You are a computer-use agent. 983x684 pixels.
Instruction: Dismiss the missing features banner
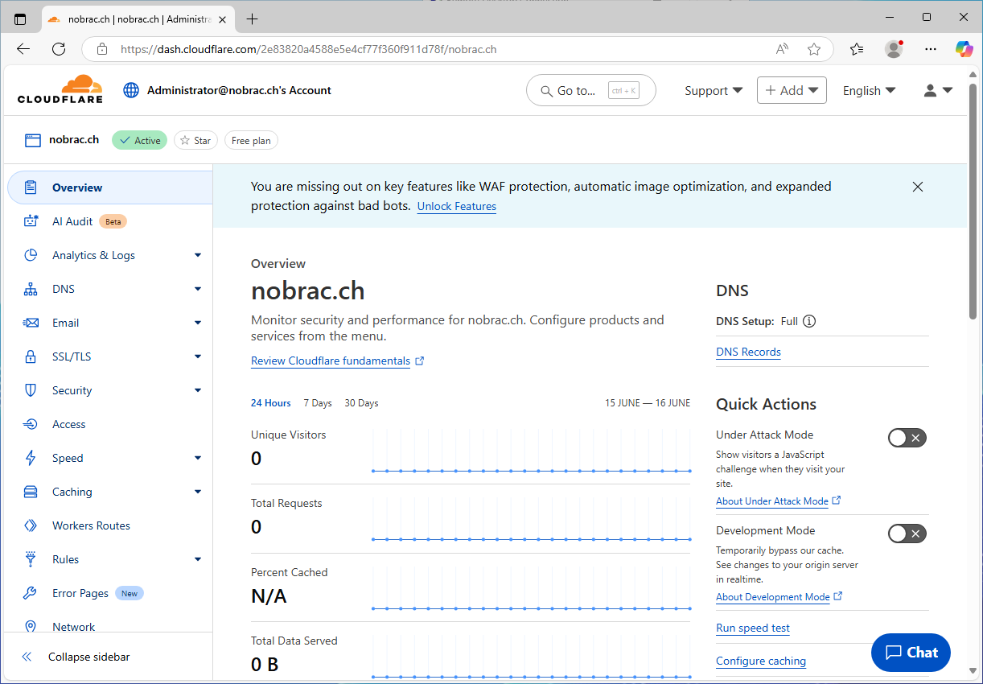coord(918,187)
